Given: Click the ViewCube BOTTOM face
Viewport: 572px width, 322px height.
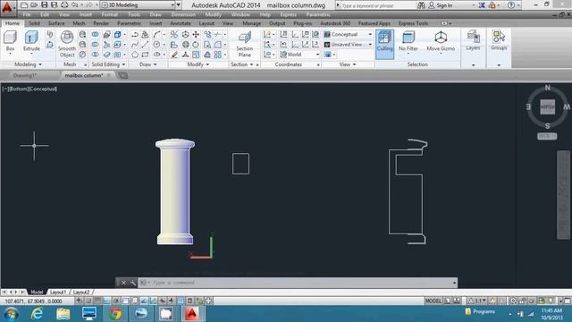Looking at the screenshot, I should click(547, 106).
